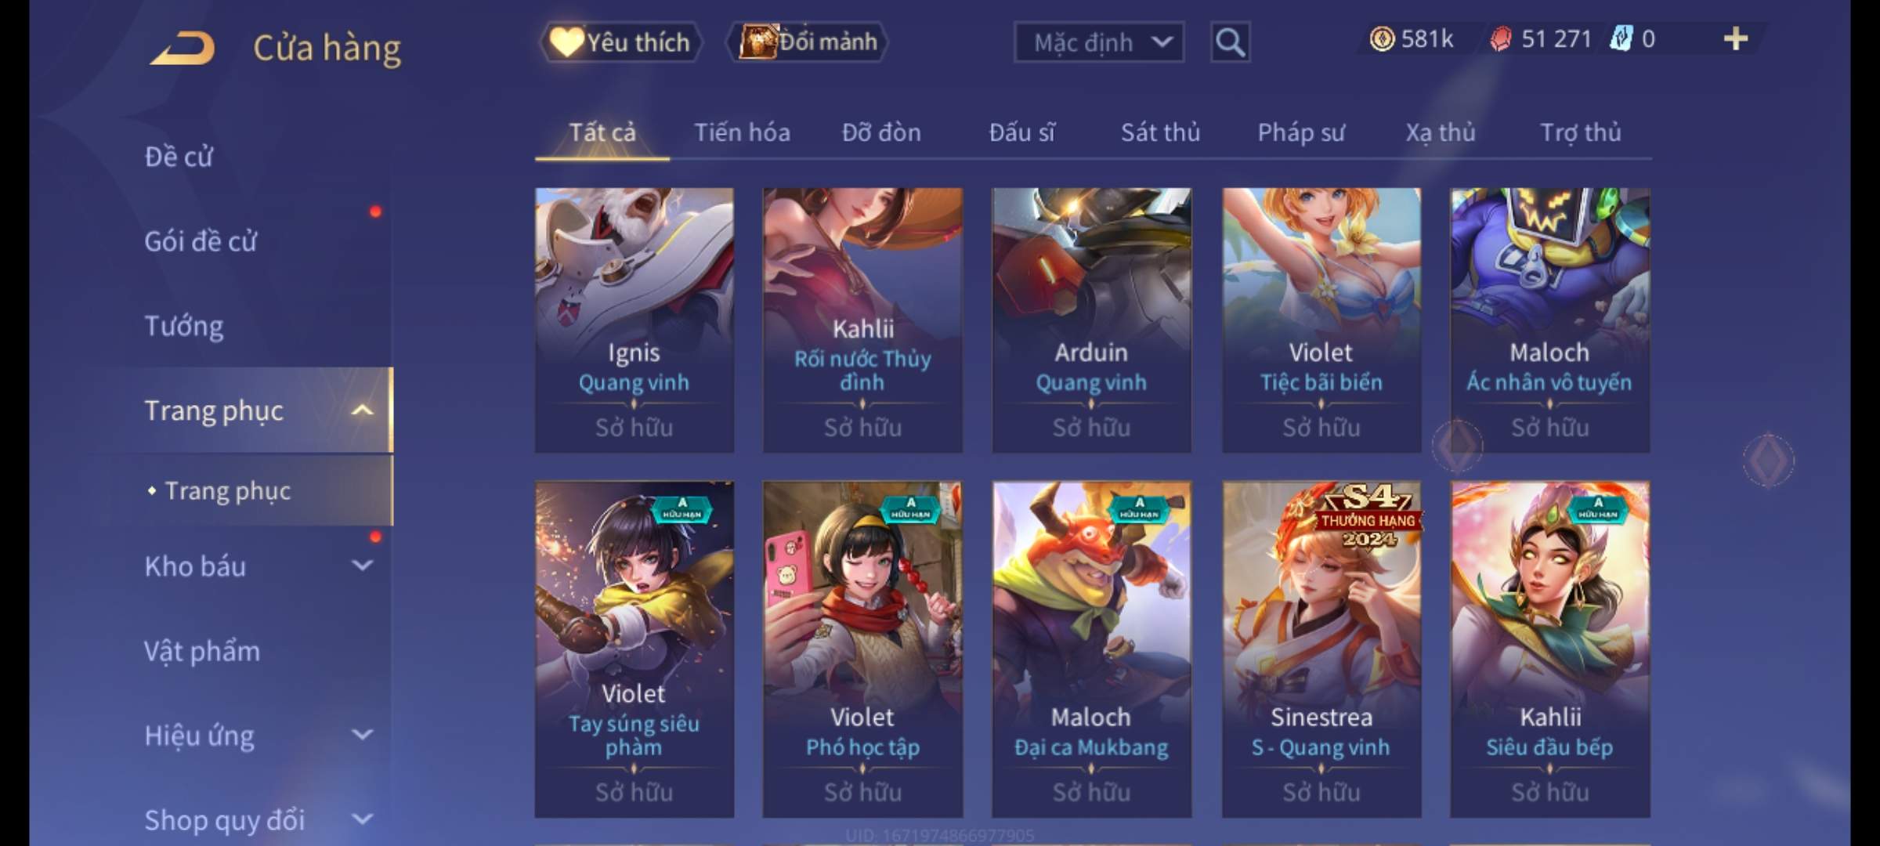The width and height of the screenshot is (1880, 846).
Task: Open Kahlii Rối nước Thủy đình skin
Action: pos(862,320)
